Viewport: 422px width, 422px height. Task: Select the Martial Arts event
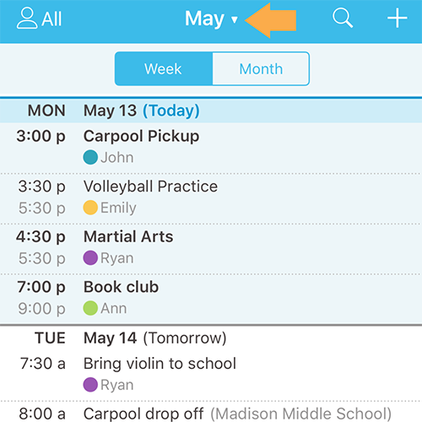coord(211,249)
